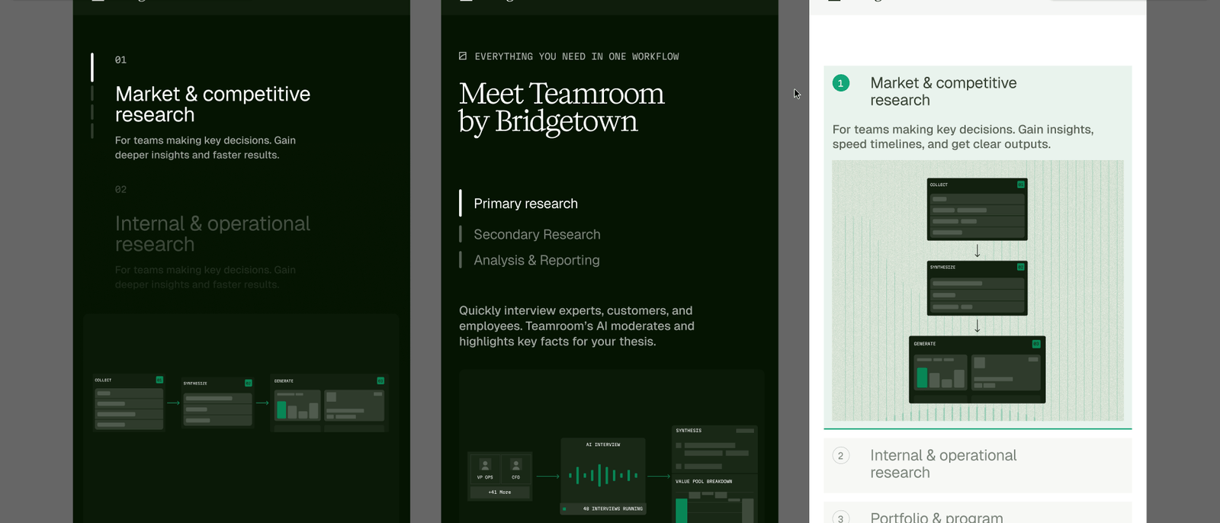Click the dark GENERATE workflow card
Screen dimensions: 1220x523
[x=329, y=403]
